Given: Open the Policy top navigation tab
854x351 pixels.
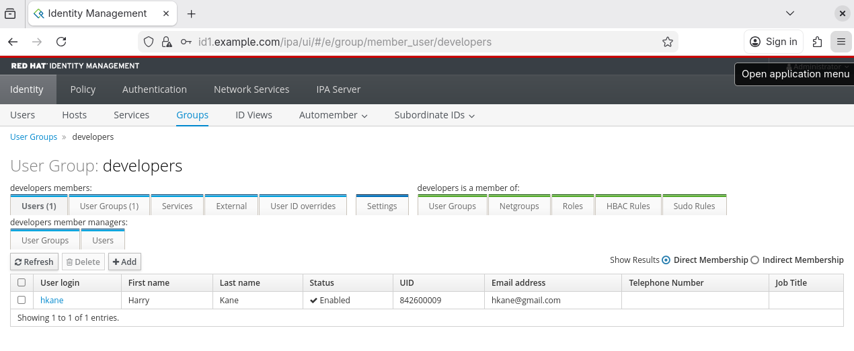Looking at the screenshot, I should point(83,89).
